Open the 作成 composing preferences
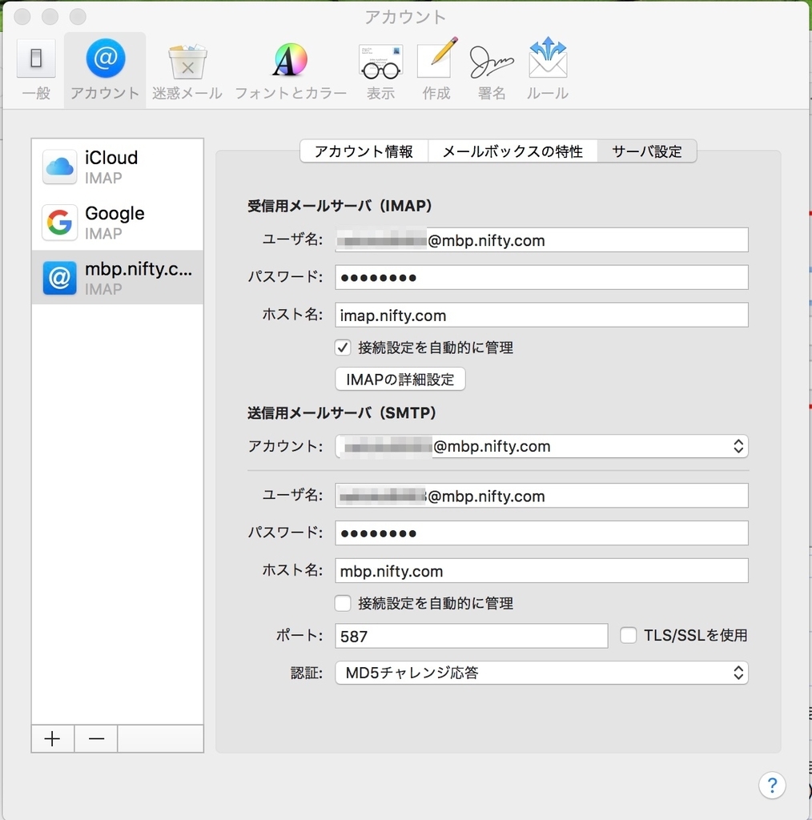812x820 pixels. [x=436, y=70]
